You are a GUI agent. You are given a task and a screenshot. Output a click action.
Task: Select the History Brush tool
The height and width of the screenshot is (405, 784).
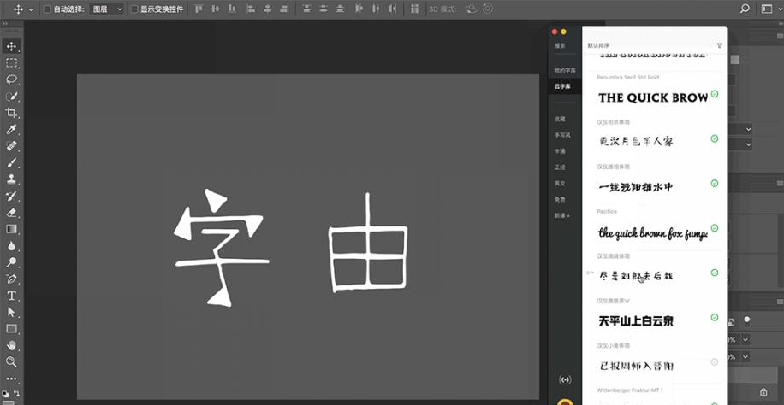(x=11, y=196)
